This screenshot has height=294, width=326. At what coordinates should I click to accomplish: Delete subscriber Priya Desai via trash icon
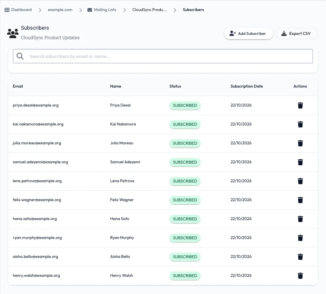click(x=300, y=105)
